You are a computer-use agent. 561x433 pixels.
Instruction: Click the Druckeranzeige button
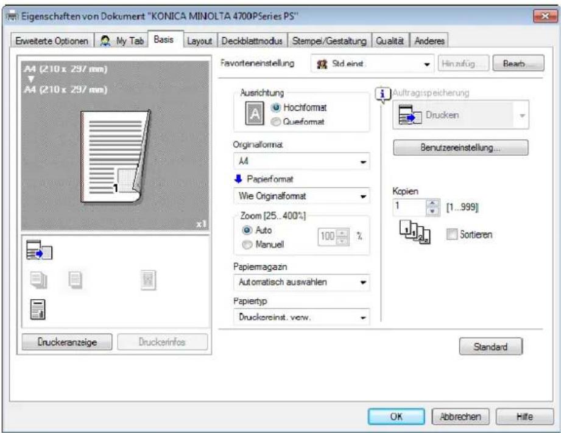[67, 342]
